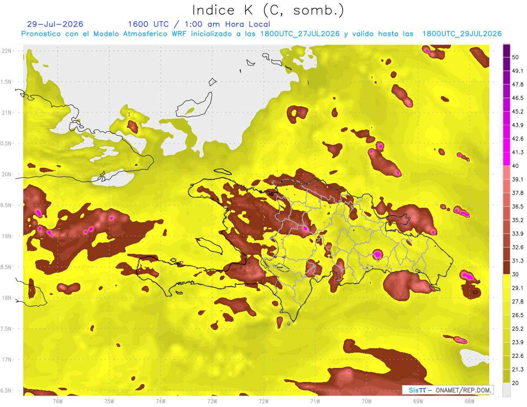527x407 pixels.
Task: Click the color scale value 42.6
Action: pos(518,139)
